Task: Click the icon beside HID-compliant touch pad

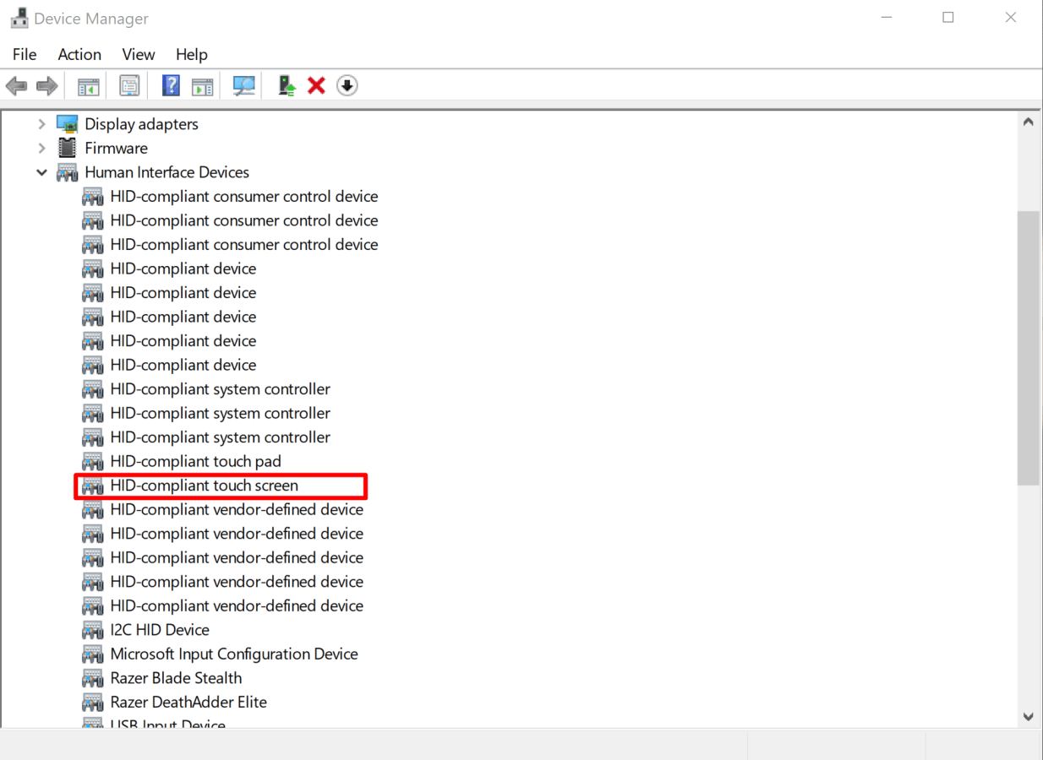Action: pos(93,462)
